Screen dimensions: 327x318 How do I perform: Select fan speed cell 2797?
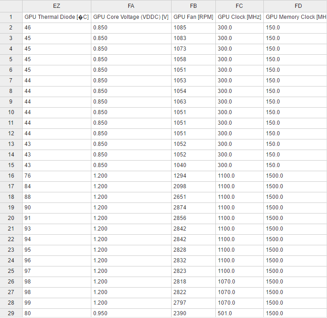(x=194, y=303)
